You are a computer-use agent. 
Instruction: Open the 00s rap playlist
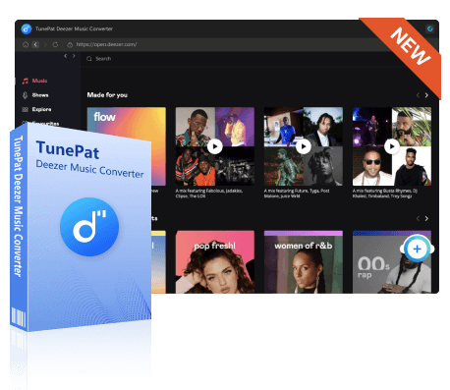(392, 262)
